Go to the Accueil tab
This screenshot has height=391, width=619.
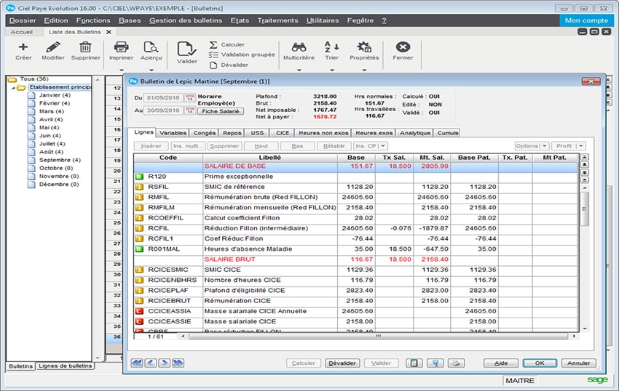click(22, 32)
